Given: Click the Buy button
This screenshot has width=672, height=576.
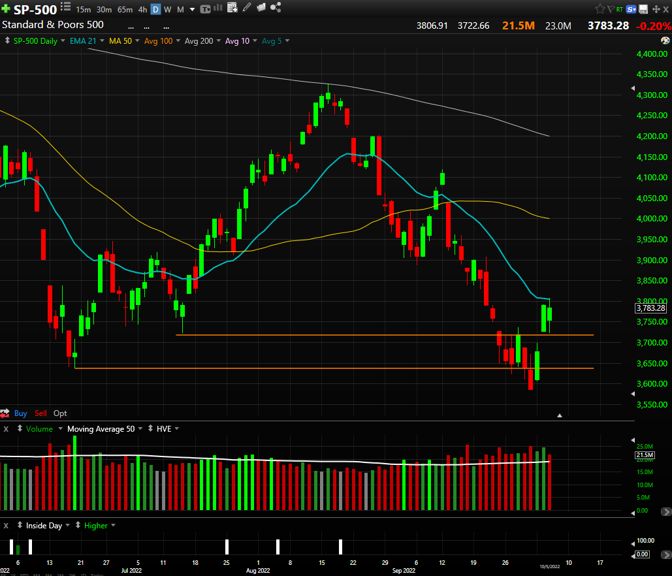Looking at the screenshot, I should pyautogui.click(x=21, y=413).
